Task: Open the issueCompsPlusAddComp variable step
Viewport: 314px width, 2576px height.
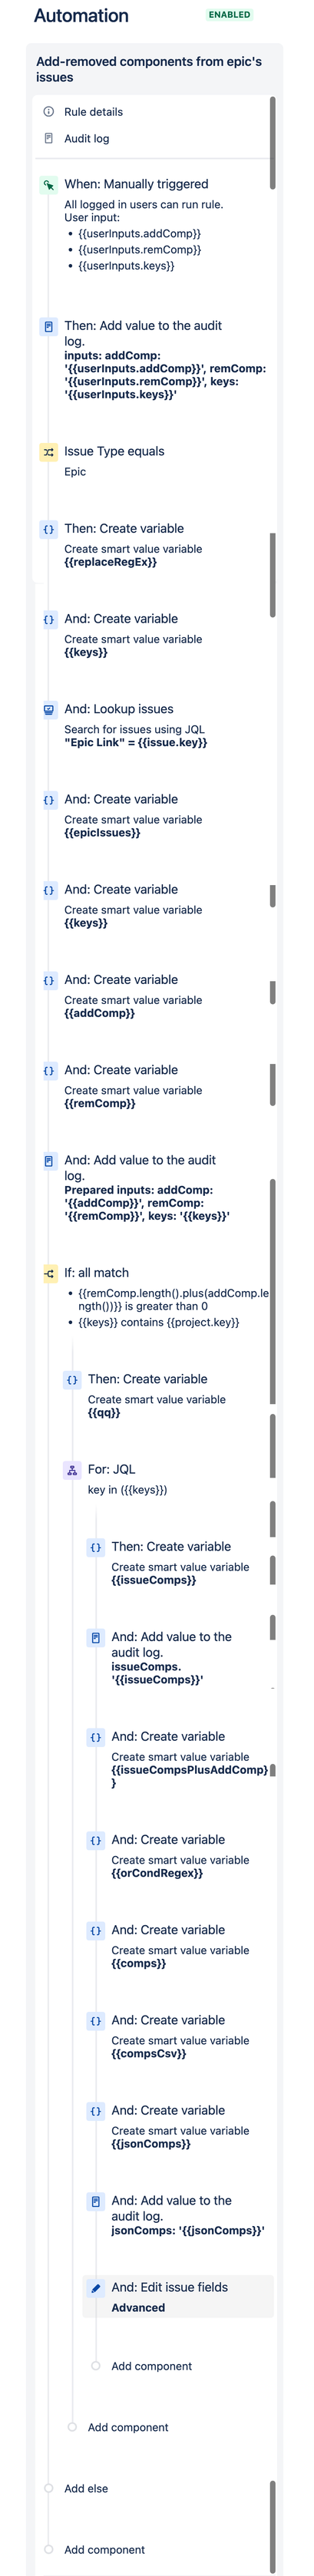Action: pyautogui.click(x=178, y=1759)
